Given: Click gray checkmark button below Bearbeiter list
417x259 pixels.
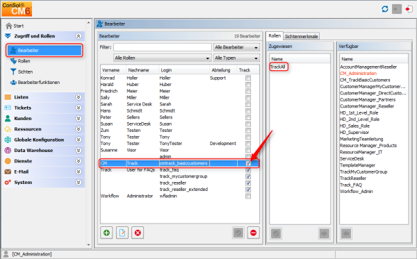Looking at the screenshot, I should (238, 233).
